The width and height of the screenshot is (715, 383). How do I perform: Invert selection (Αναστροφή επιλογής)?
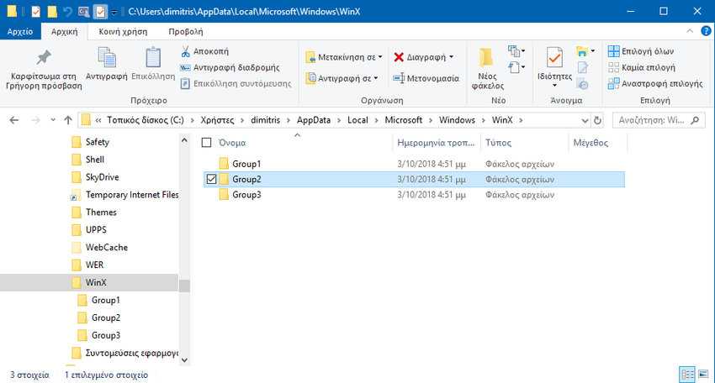pos(655,84)
